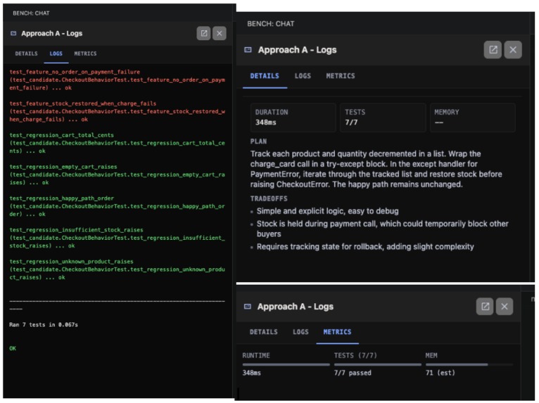Click 'Ran 7 tests in 0.067s' line
The width and height of the screenshot is (539, 403).
pos(44,325)
